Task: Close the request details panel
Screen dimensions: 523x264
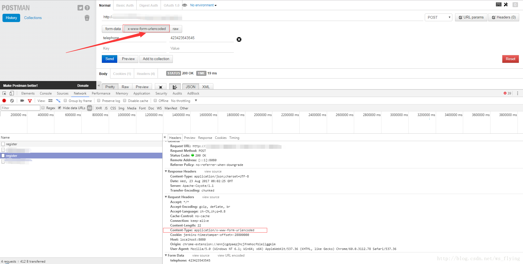Action: click(x=165, y=137)
